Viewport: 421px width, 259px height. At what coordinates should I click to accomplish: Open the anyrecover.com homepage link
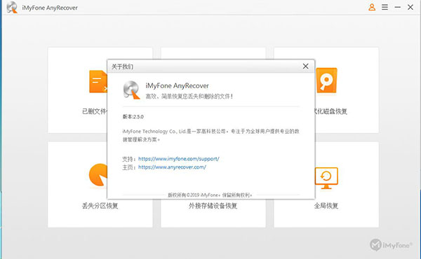point(172,167)
